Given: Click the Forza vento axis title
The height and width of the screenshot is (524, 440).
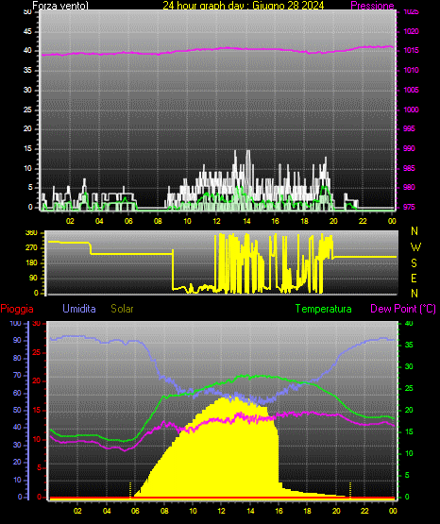Looking at the screenshot, I should point(60,6).
